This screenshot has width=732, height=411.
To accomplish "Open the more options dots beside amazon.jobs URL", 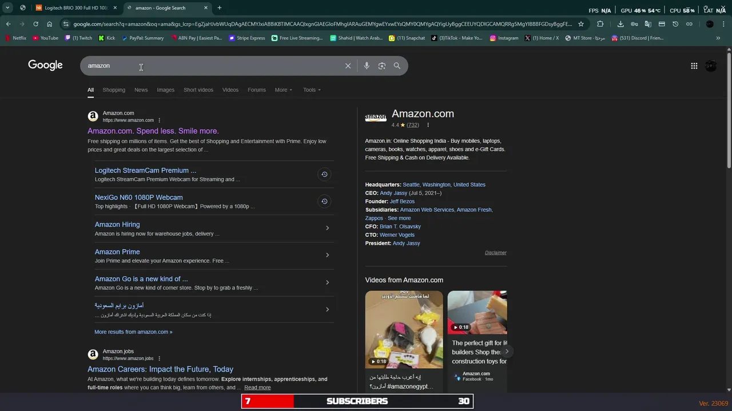I will [159, 358].
